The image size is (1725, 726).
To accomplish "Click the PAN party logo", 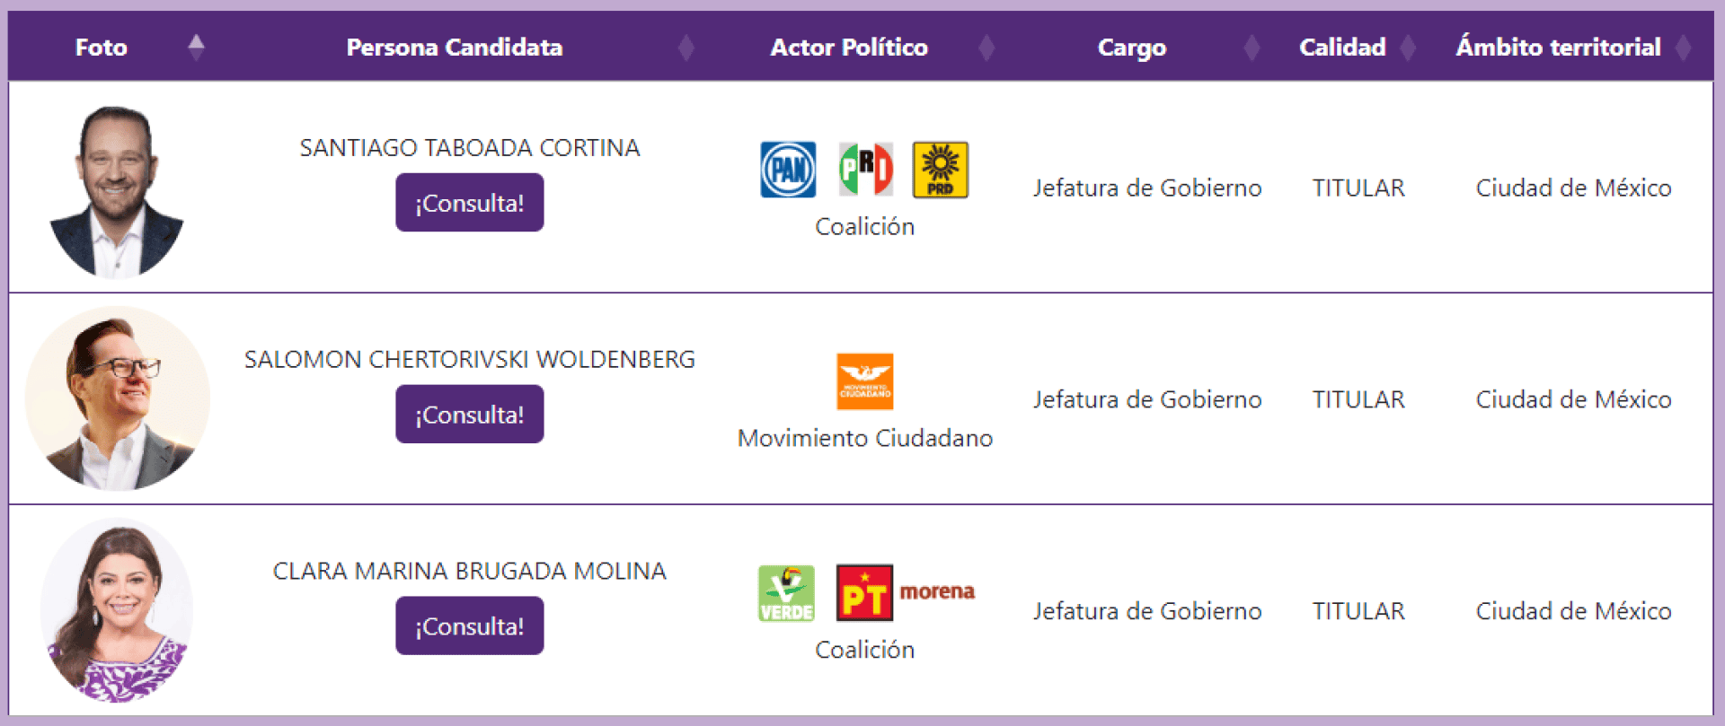I will click(x=788, y=170).
